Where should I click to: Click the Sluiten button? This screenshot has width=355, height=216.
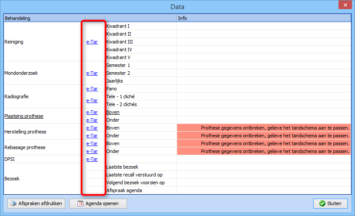(330, 203)
